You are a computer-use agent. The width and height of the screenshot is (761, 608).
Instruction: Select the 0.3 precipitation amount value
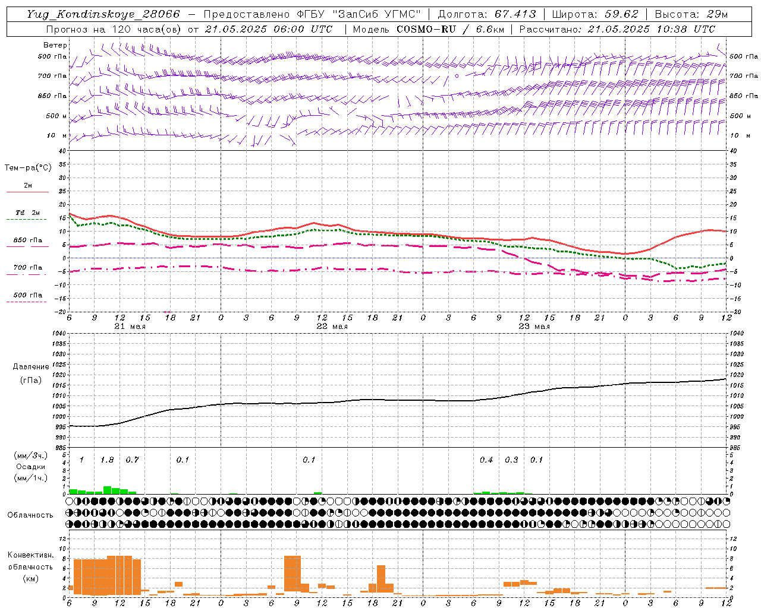511,460
